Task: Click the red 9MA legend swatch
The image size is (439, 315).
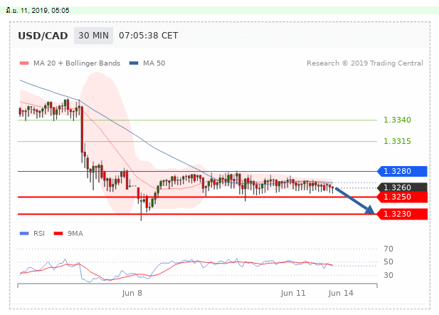Action: (x=58, y=233)
